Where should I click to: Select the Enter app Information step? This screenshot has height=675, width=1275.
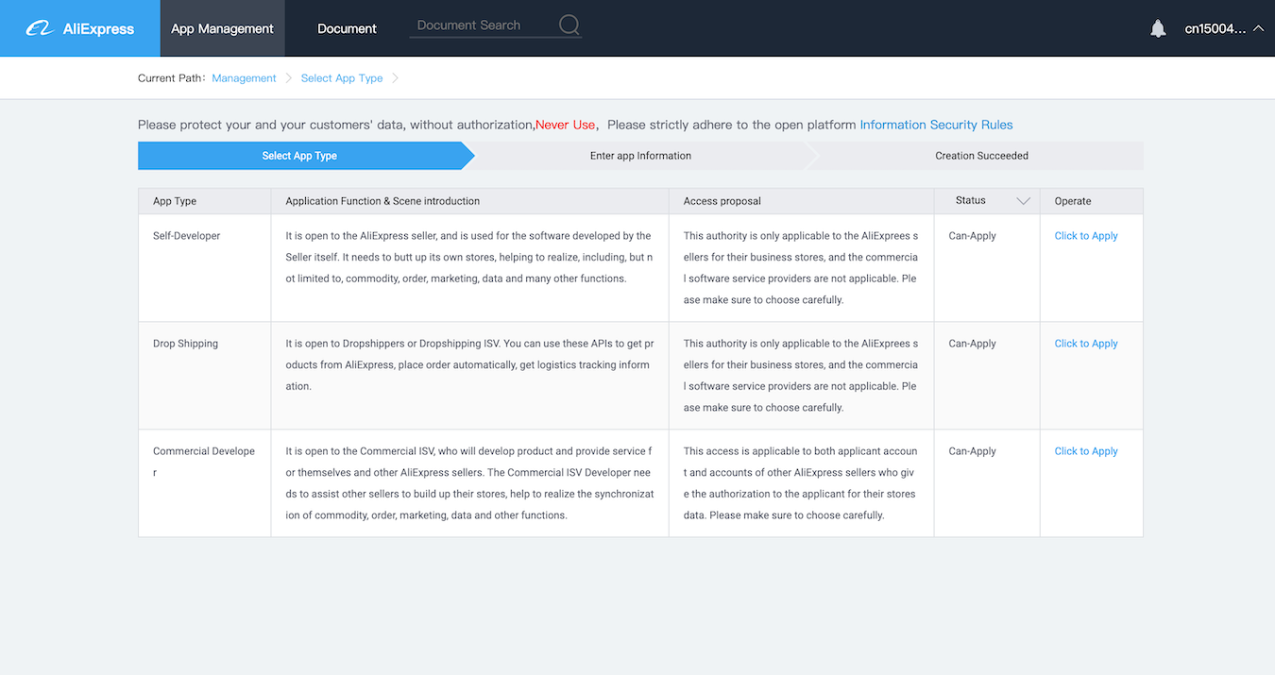[640, 156]
